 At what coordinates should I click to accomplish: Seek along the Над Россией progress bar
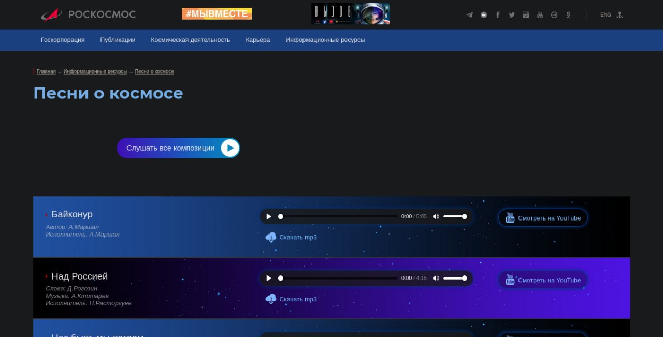[339, 278]
